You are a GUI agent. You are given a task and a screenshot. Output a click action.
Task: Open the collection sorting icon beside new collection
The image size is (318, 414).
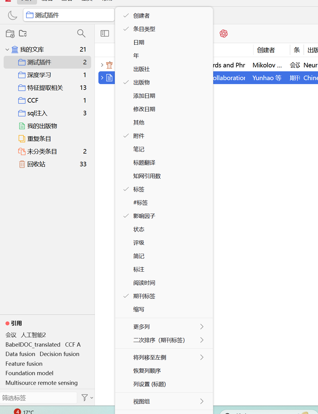(23, 34)
